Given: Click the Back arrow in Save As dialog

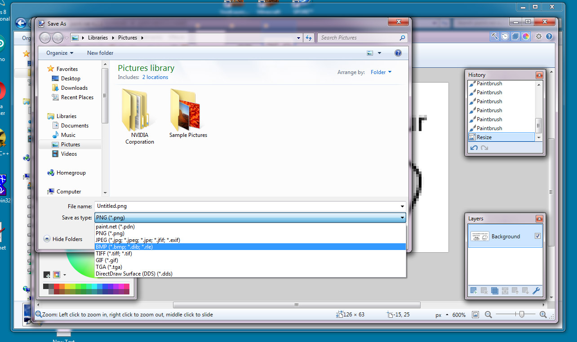Looking at the screenshot, I should click(x=45, y=38).
